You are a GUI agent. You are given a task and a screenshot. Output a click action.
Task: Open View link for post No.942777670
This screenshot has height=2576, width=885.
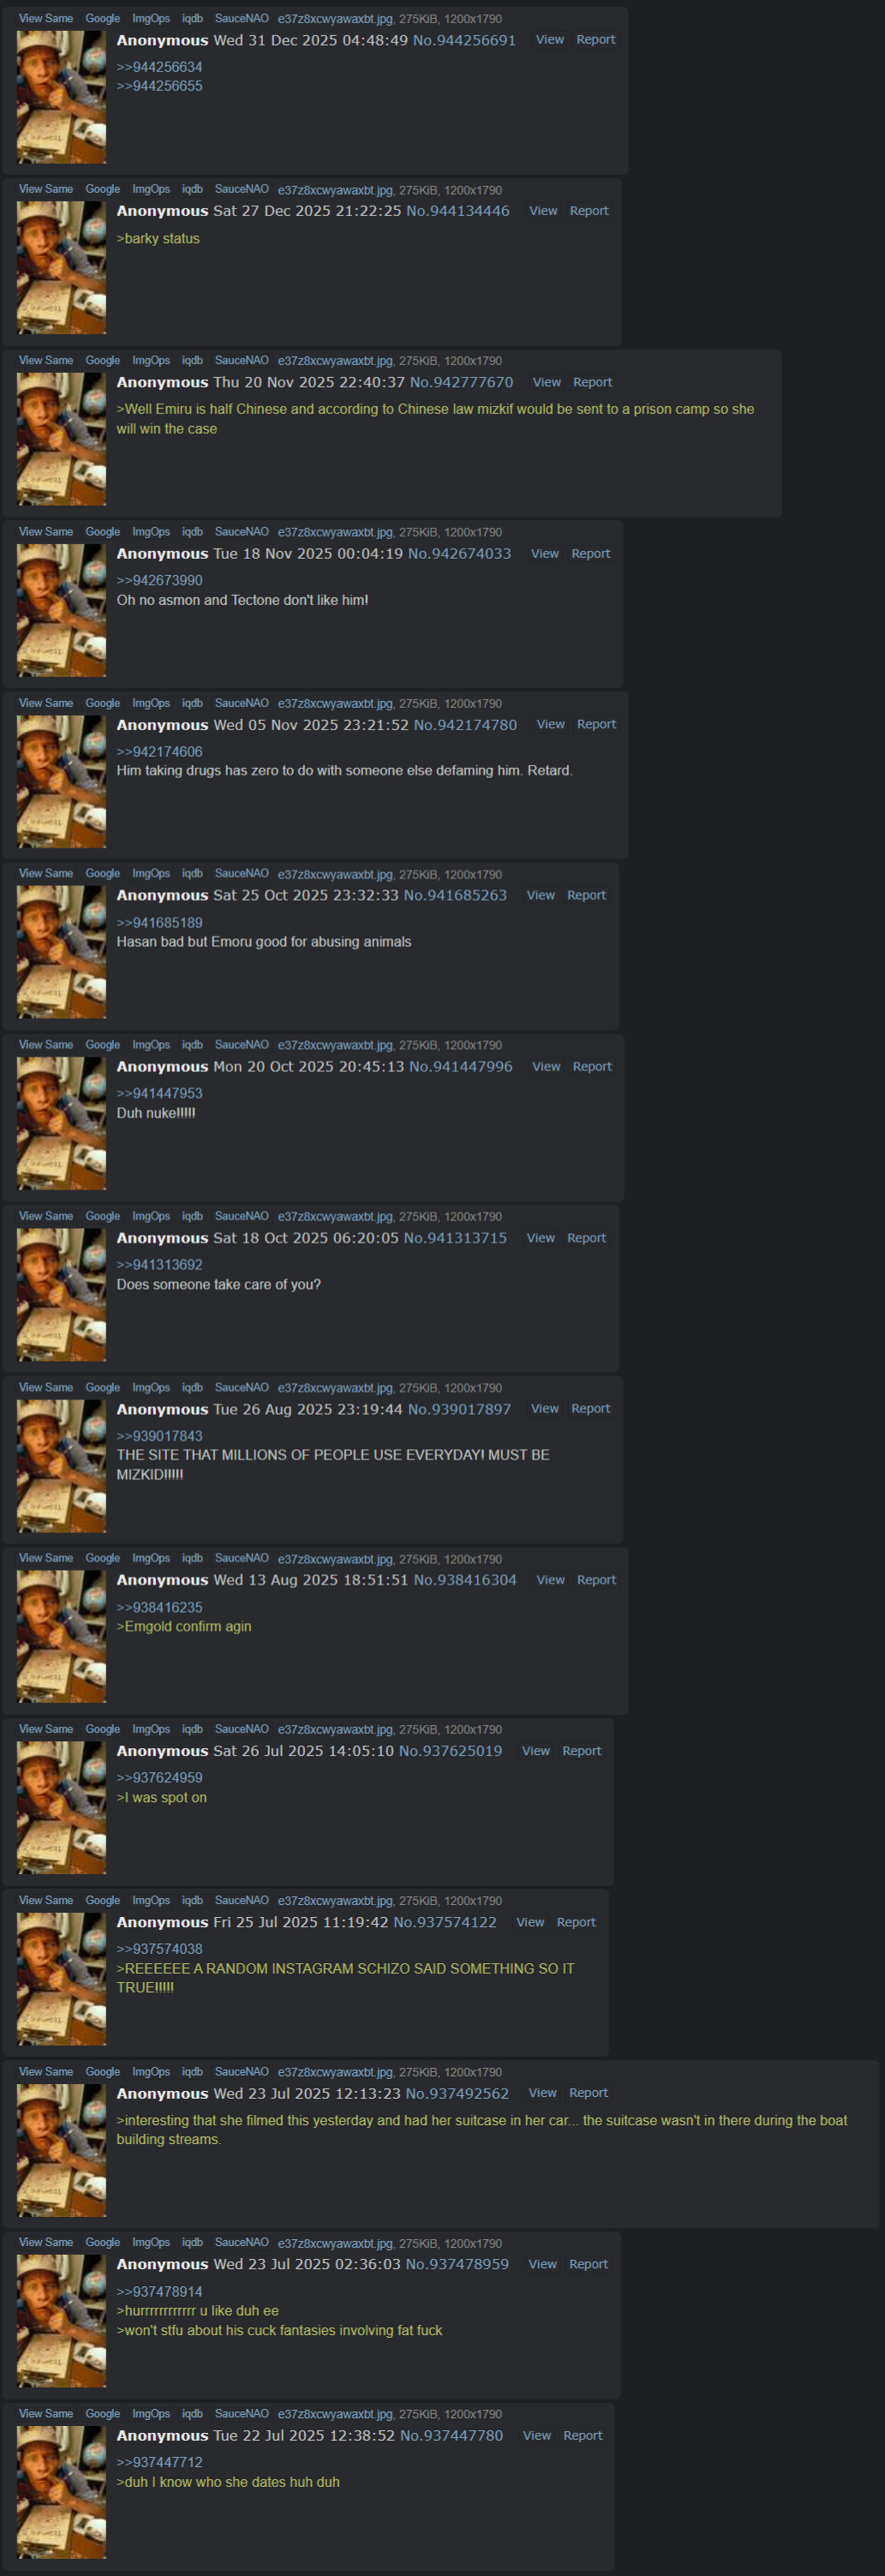[546, 382]
